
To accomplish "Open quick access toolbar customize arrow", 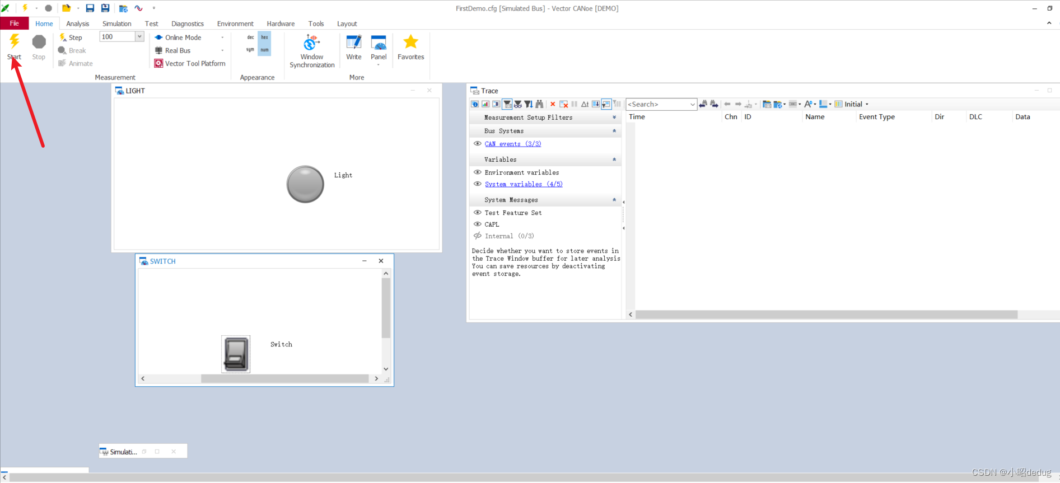I will 154,8.
